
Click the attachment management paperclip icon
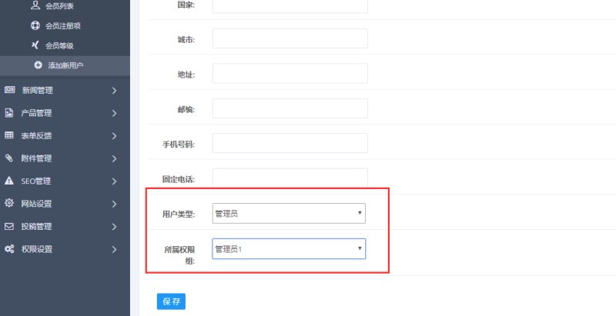(9, 158)
